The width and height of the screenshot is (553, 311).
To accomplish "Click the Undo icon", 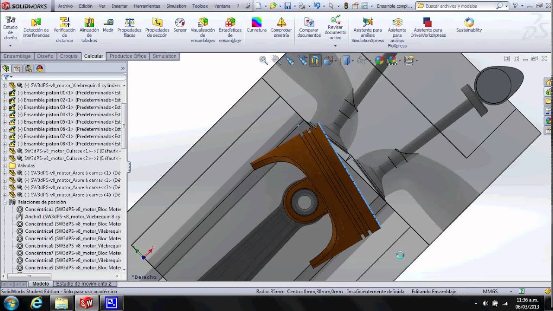I will coord(316,6).
